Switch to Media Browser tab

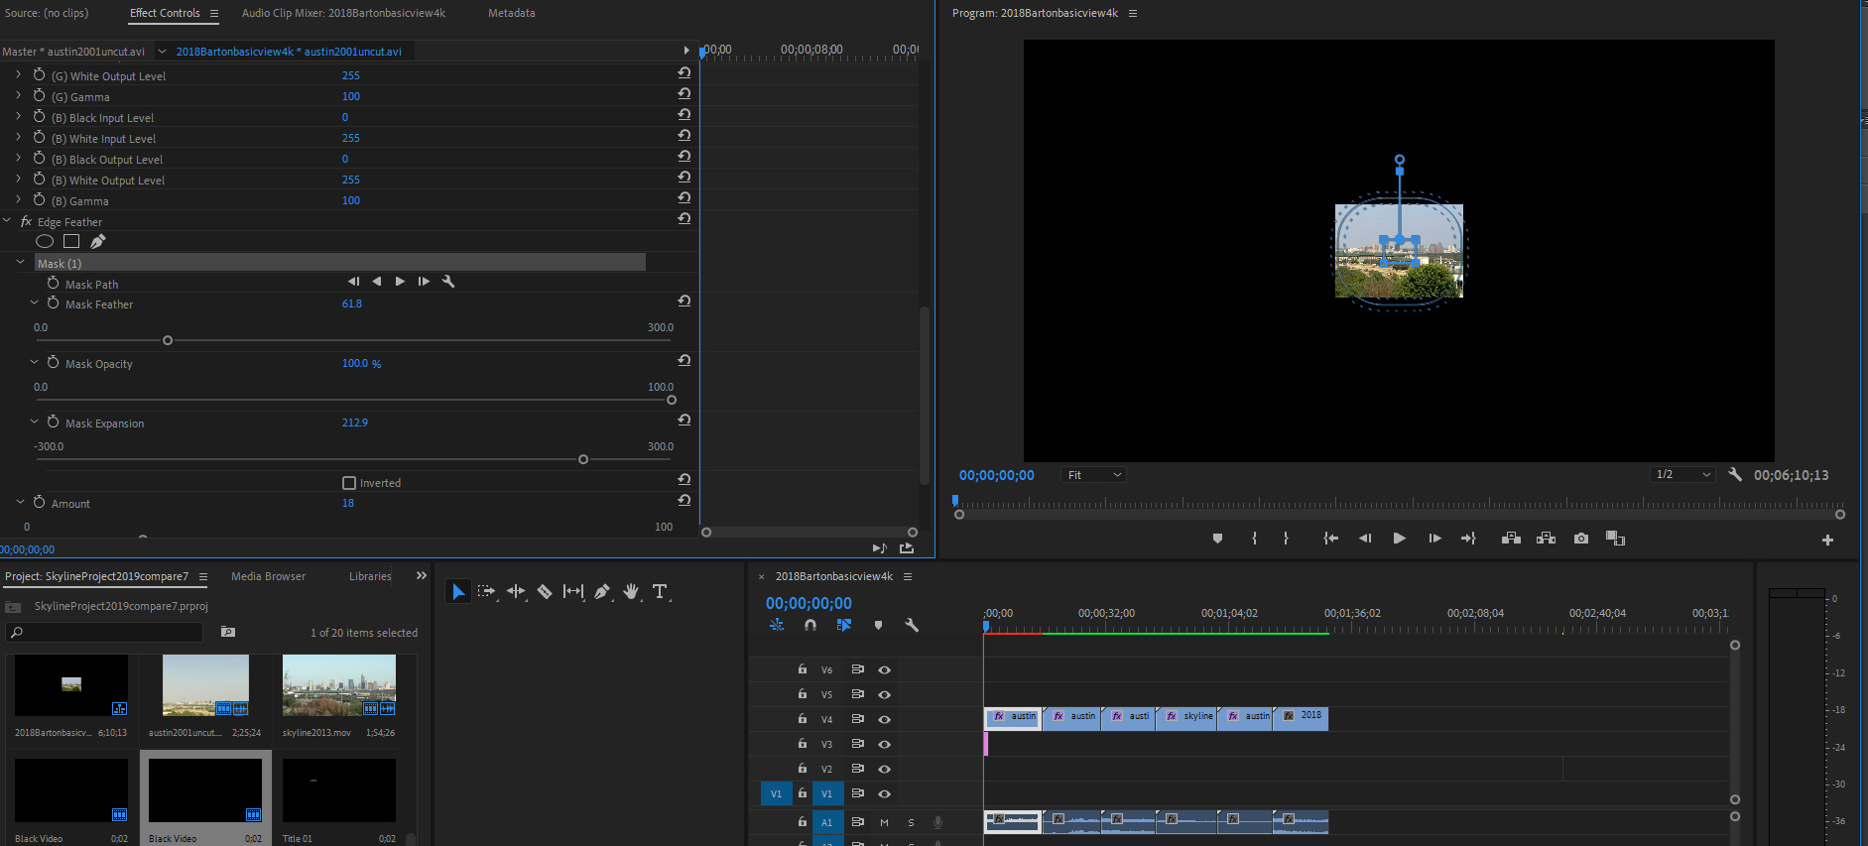268,576
